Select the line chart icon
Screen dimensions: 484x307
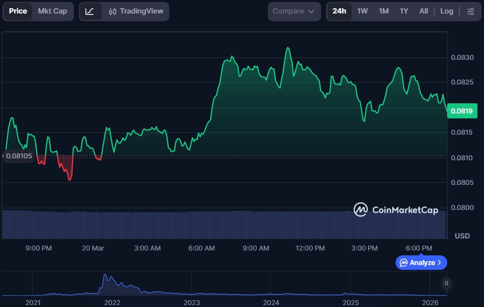point(90,11)
